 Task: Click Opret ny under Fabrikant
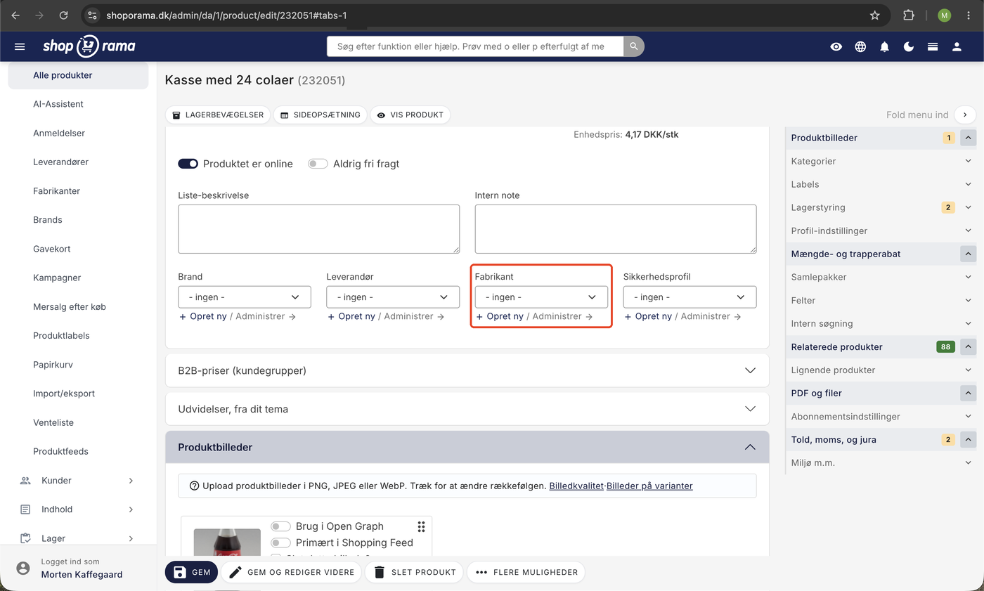point(500,316)
